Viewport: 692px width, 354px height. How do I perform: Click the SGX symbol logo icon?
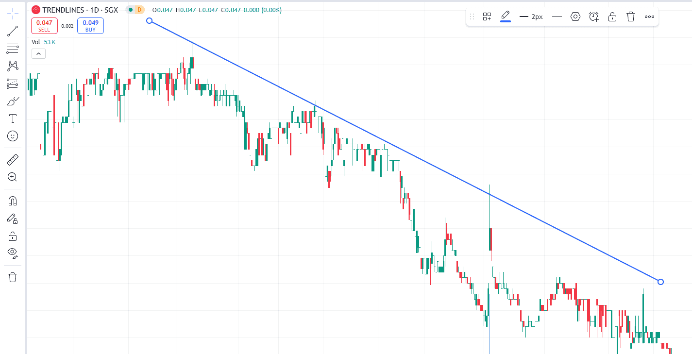(x=36, y=10)
